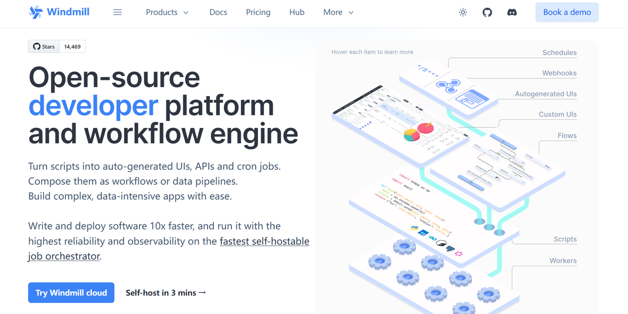Open the Discord community icon
Image resolution: width=628 pixels, height=314 pixels.
512,12
